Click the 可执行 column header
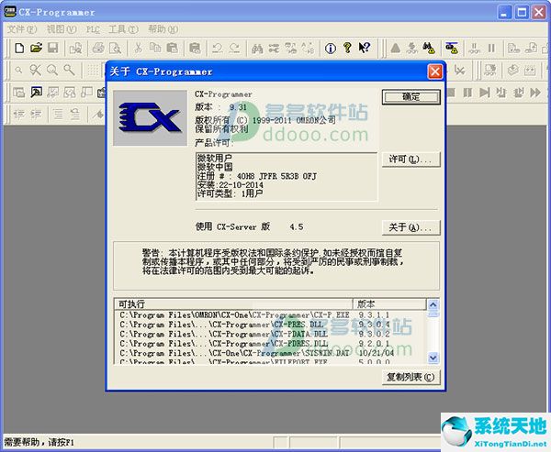The width and height of the screenshot is (551, 452). 233,303
